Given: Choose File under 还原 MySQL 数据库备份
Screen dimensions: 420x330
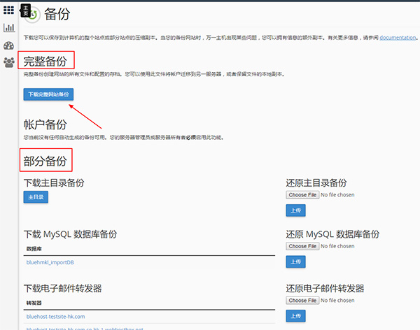Looking at the screenshot, I should [x=302, y=246].
